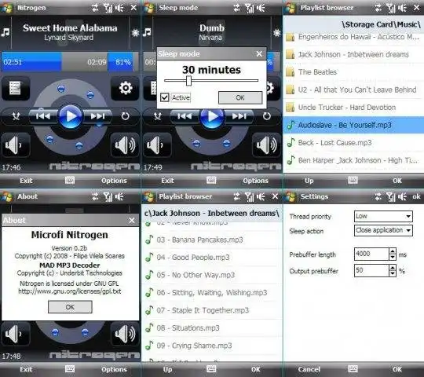The image size is (424, 377).
Task: Click progress bar in Nitrogen main window
Action: [54, 62]
